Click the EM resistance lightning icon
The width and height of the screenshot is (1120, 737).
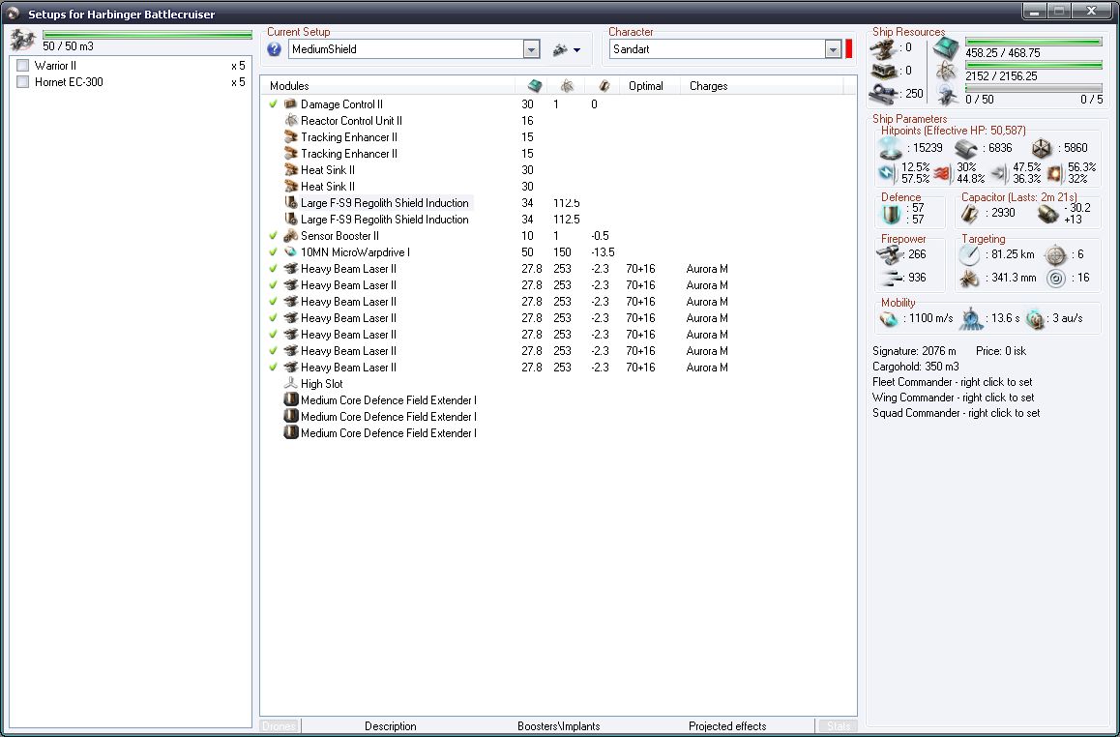coord(887,173)
